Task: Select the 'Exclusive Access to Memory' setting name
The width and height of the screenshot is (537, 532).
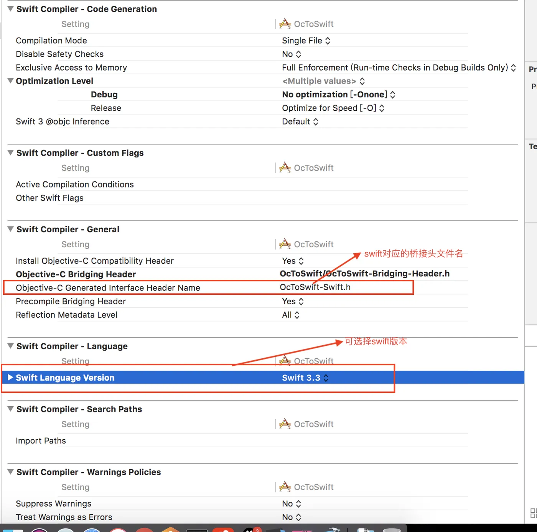Action: (71, 67)
